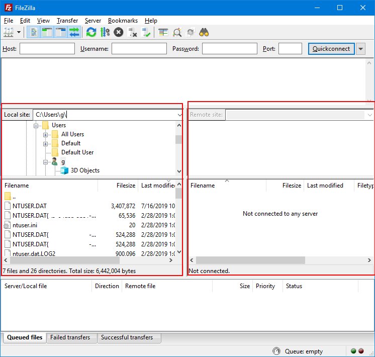This screenshot has width=375, height=357.
Task: Select the g user folder icon
Action: point(55,162)
